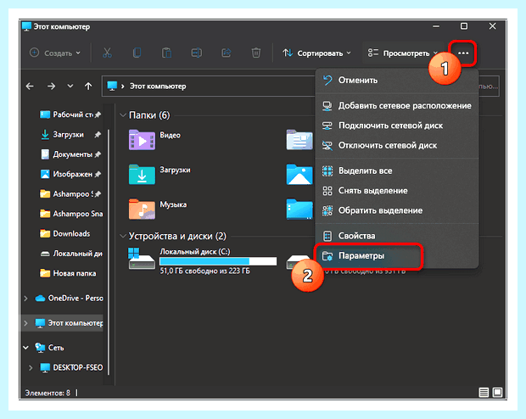Expand Этот компьютер tree node
This screenshot has height=419, width=526.
pos(25,323)
